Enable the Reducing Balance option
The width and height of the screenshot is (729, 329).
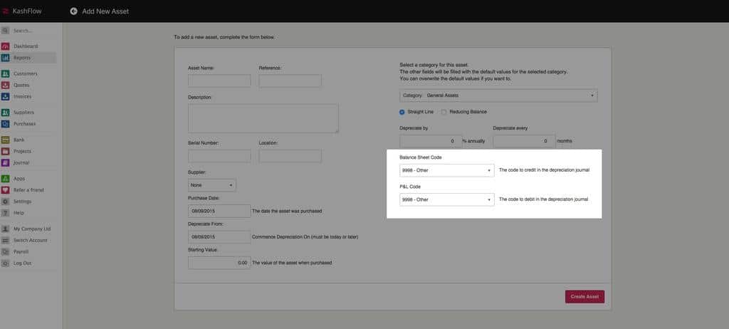[444, 112]
